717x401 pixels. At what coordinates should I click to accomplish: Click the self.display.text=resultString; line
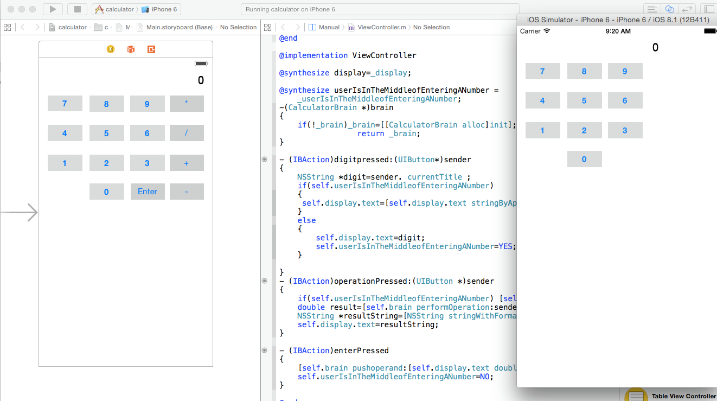pos(368,324)
